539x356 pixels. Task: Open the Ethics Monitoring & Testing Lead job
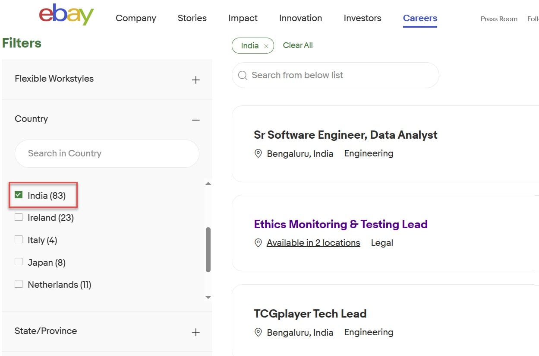tap(340, 224)
